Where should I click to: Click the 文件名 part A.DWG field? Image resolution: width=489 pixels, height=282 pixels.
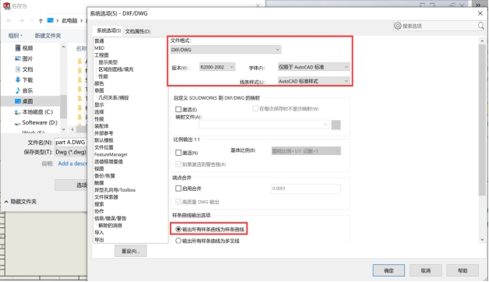pyautogui.click(x=71, y=143)
